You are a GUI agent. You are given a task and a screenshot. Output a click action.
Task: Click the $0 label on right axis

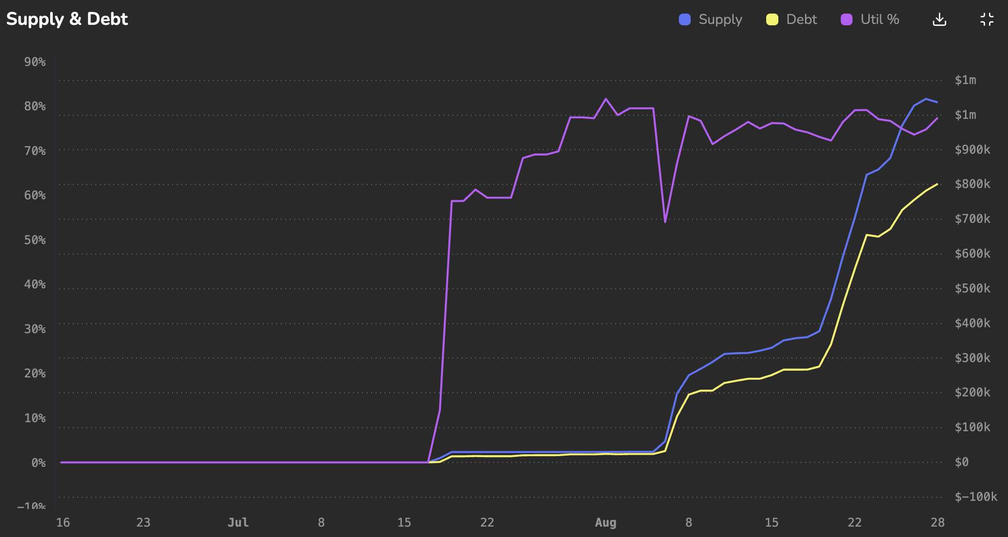tap(961, 462)
